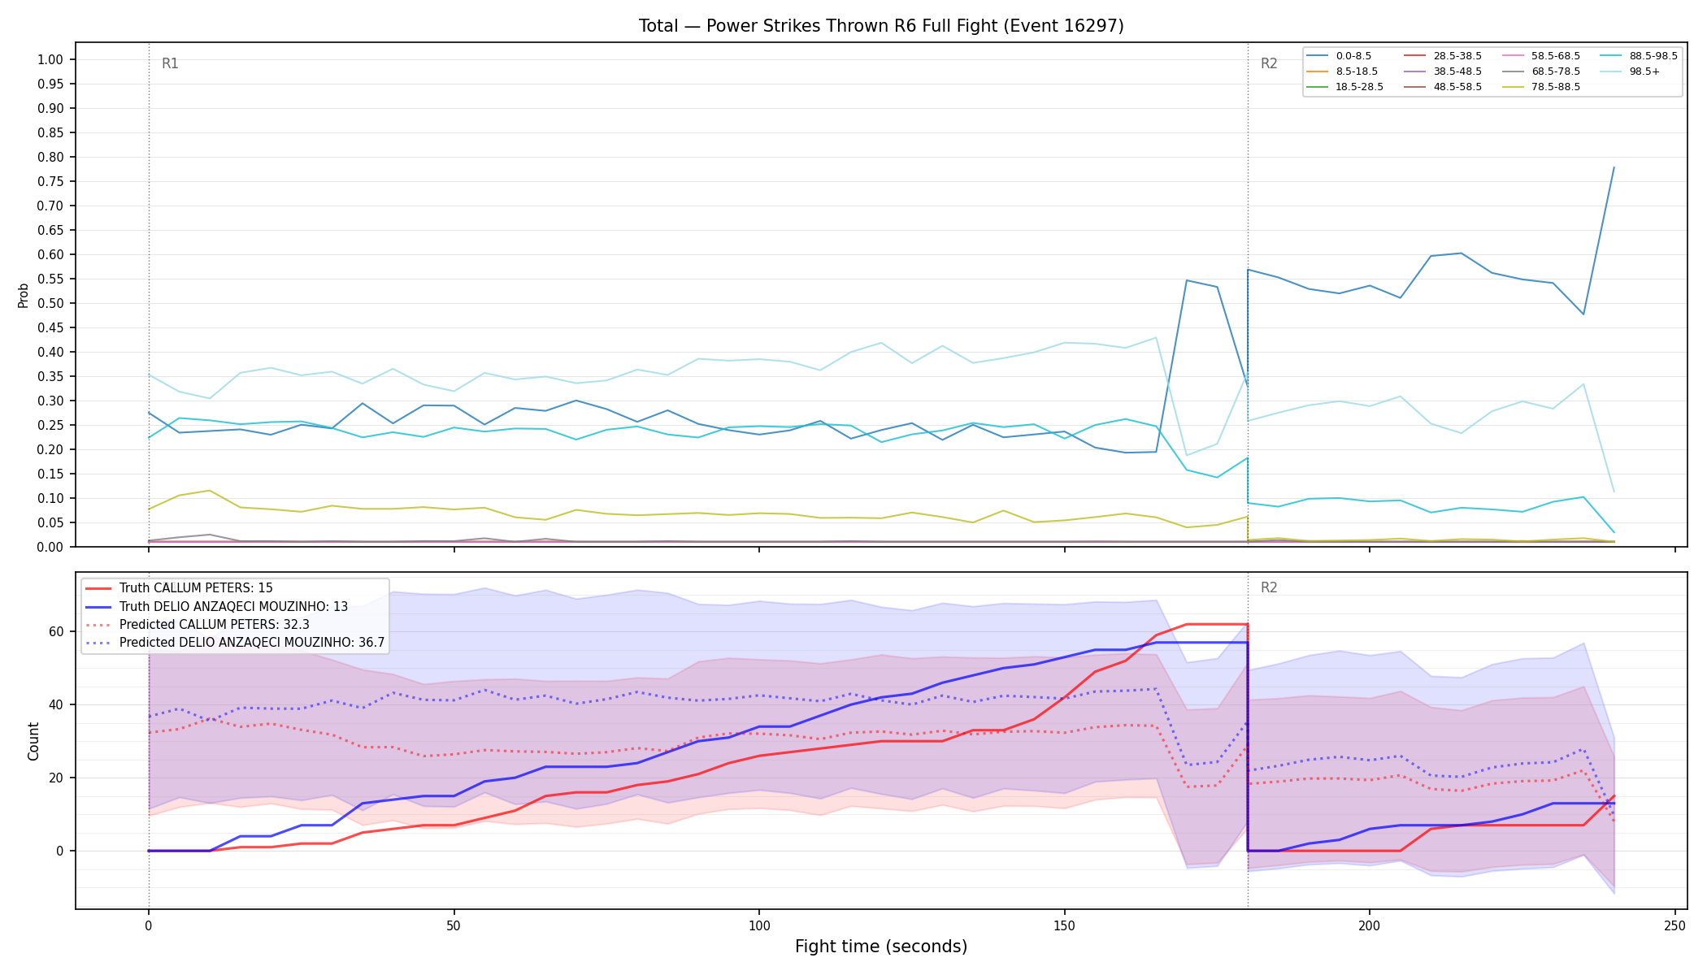Select the 48.5-58.5 legend entry
Image resolution: width=1707 pixels, height=975 pixels.
click(x=1443, y=87)
